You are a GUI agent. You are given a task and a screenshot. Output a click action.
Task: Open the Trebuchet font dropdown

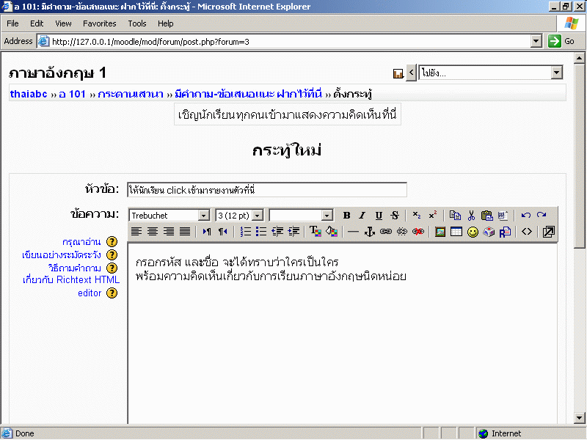[203, 216]
